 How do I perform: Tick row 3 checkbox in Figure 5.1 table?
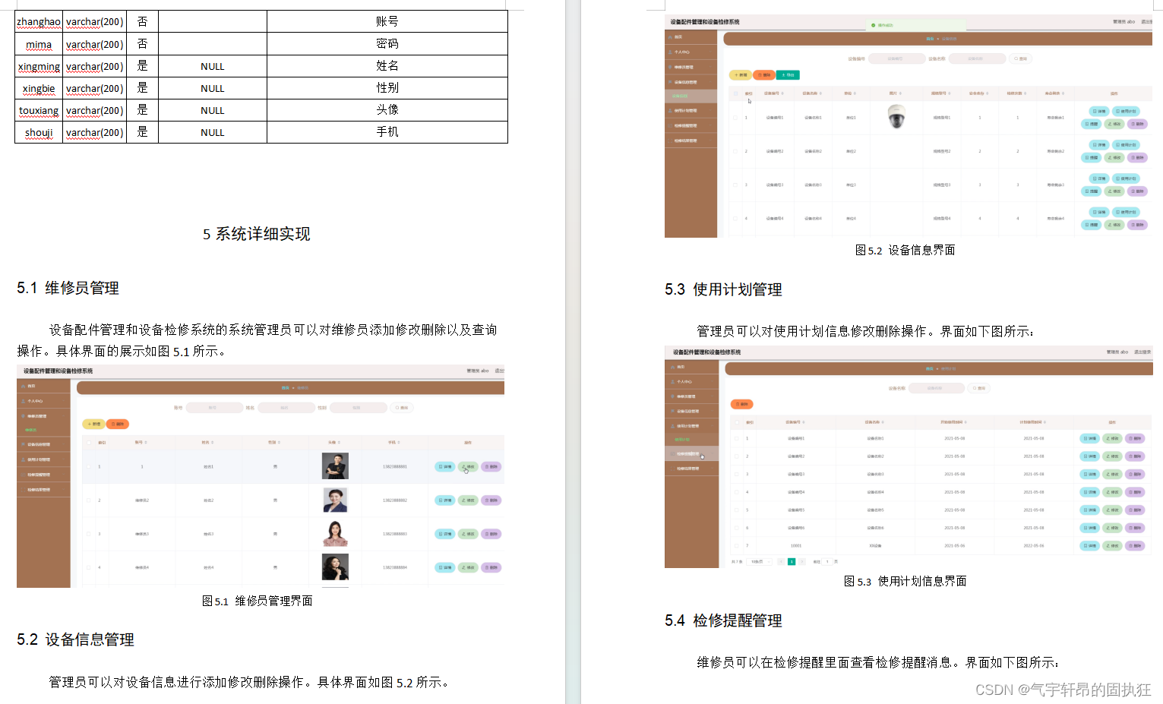(x=89, y=534)
